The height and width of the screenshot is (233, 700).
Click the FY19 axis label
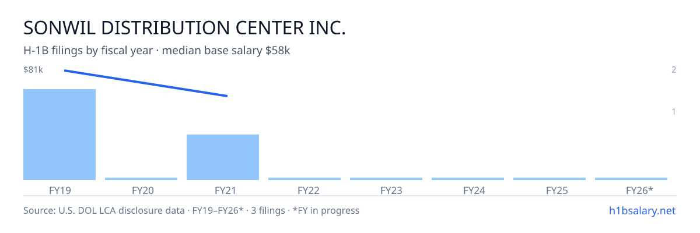[60, 190]
